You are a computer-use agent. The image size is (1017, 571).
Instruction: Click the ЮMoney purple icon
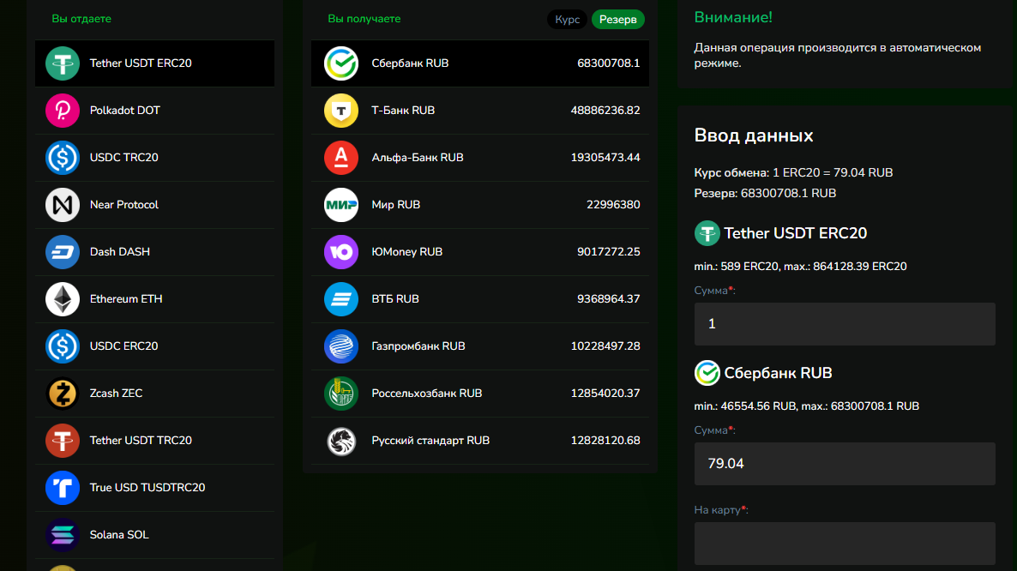click(x=341, y=252)
